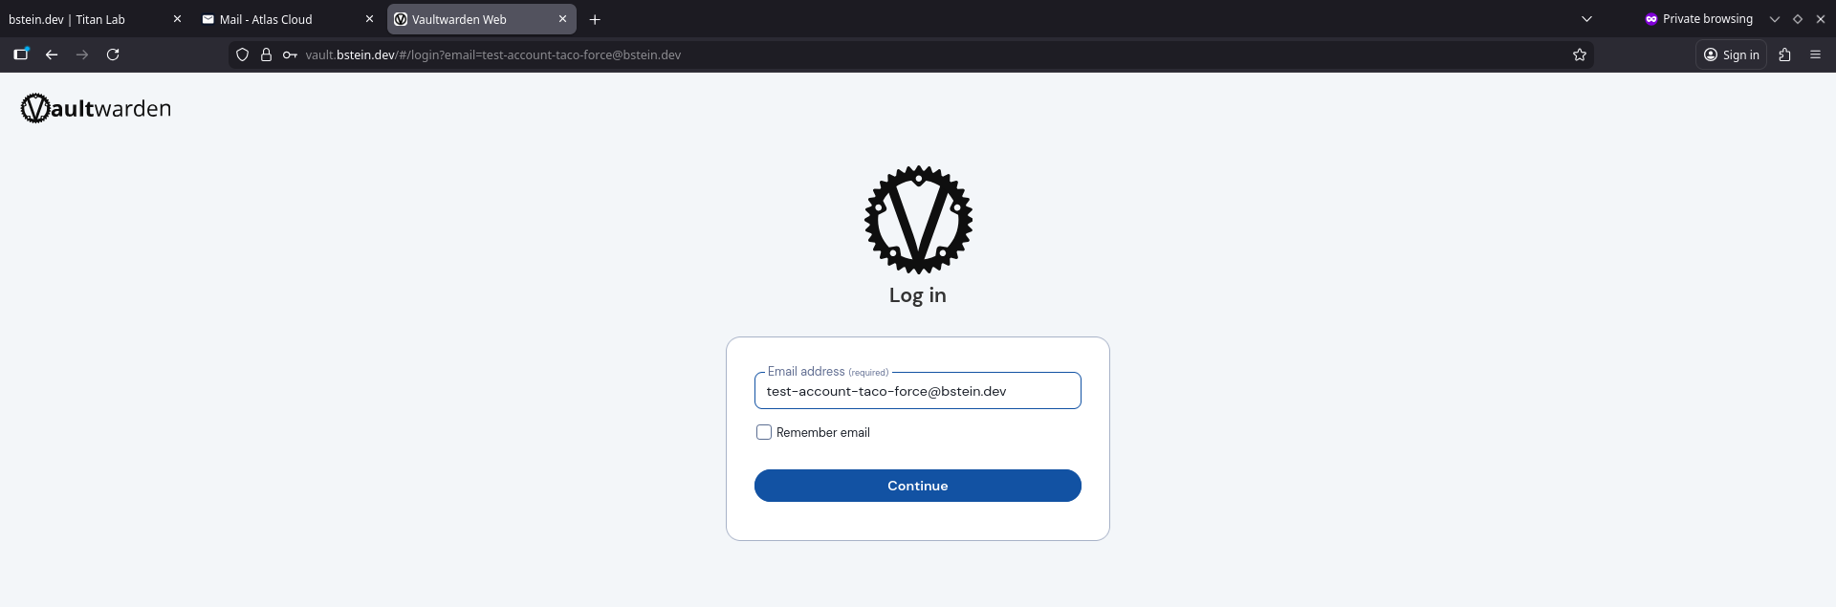Image resolution: width=1836 pixels, height=607 pixels.
Task: Click the padlock site security icon
Action: pos(266,54)
